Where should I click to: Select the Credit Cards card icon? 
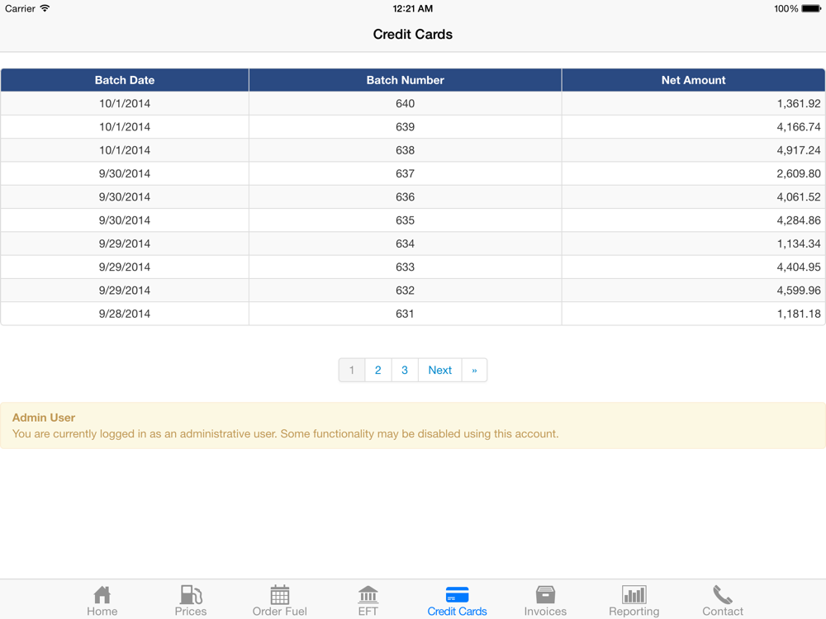(457, 595)
